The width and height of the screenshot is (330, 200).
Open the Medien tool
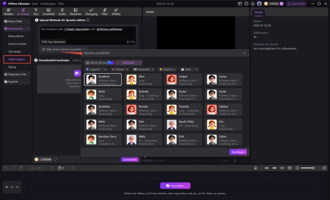coord(9,12)
